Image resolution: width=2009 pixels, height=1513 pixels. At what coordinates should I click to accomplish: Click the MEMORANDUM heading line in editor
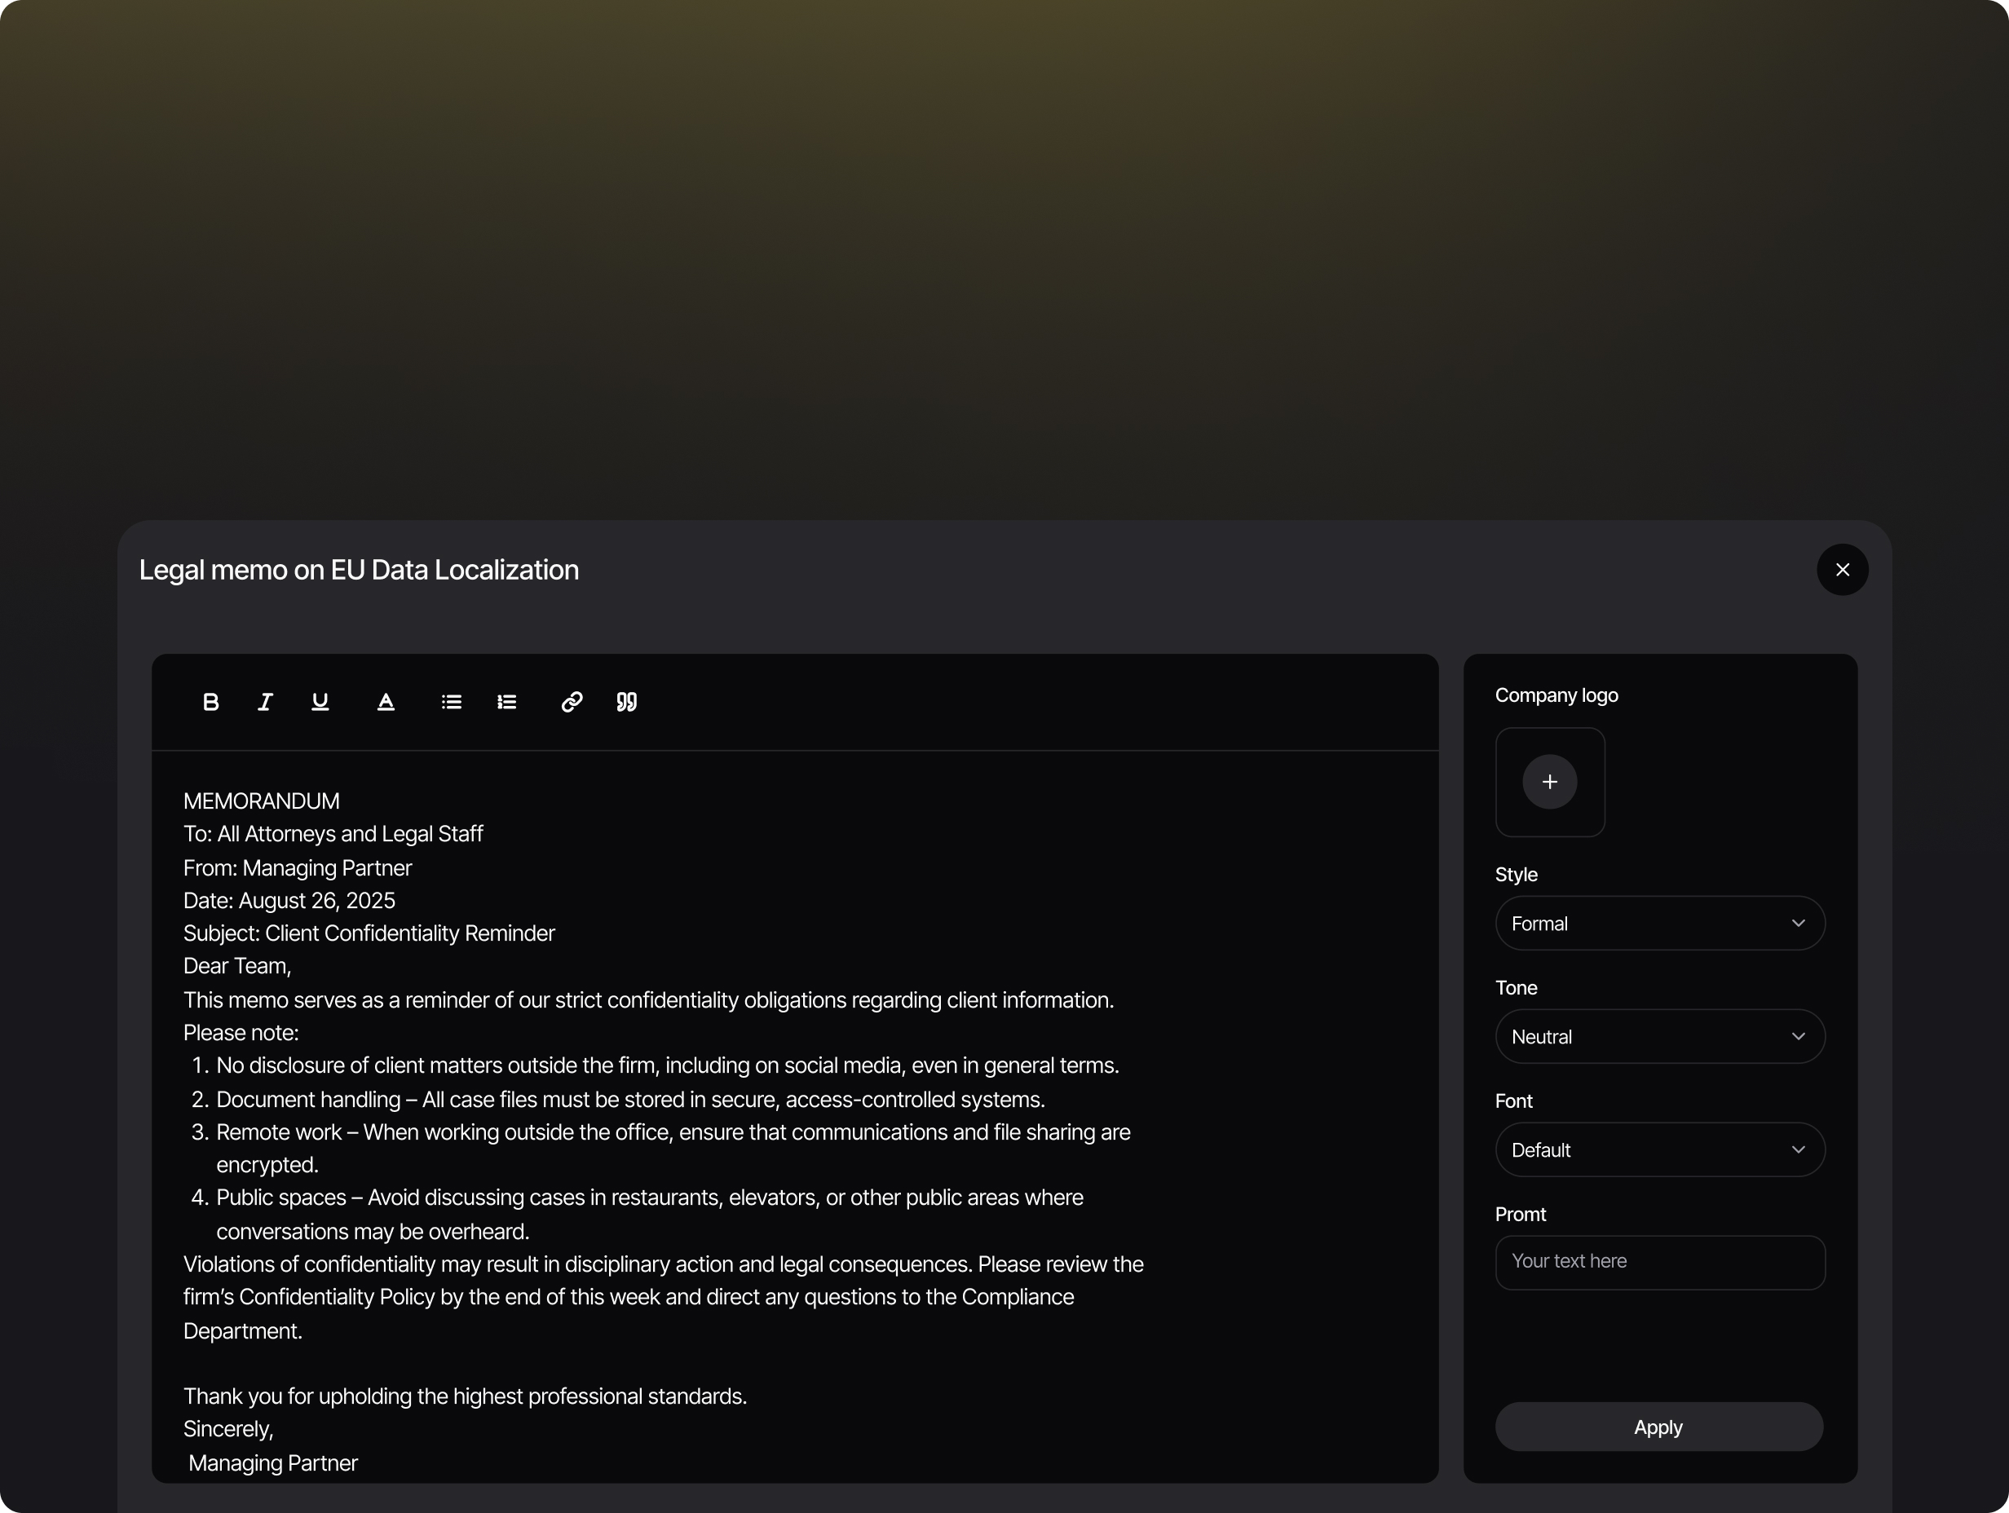pos(262,801)
